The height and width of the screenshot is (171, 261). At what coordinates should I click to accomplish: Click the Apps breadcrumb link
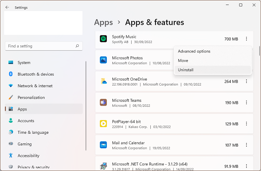pos(104,22)
